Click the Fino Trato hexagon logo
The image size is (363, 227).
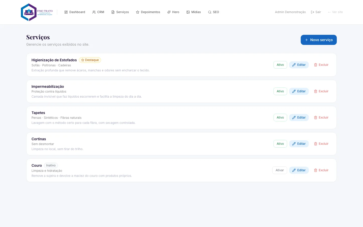tap(37, 12)
